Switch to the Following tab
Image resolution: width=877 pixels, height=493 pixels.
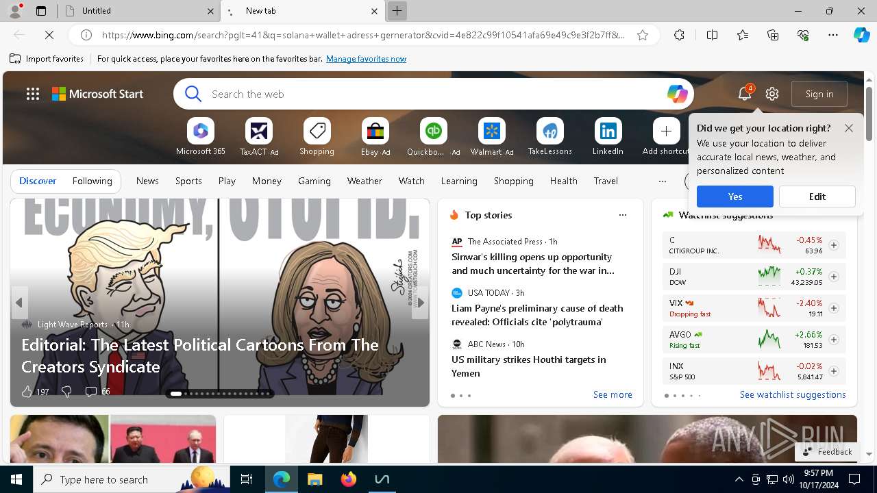point(92,181)
